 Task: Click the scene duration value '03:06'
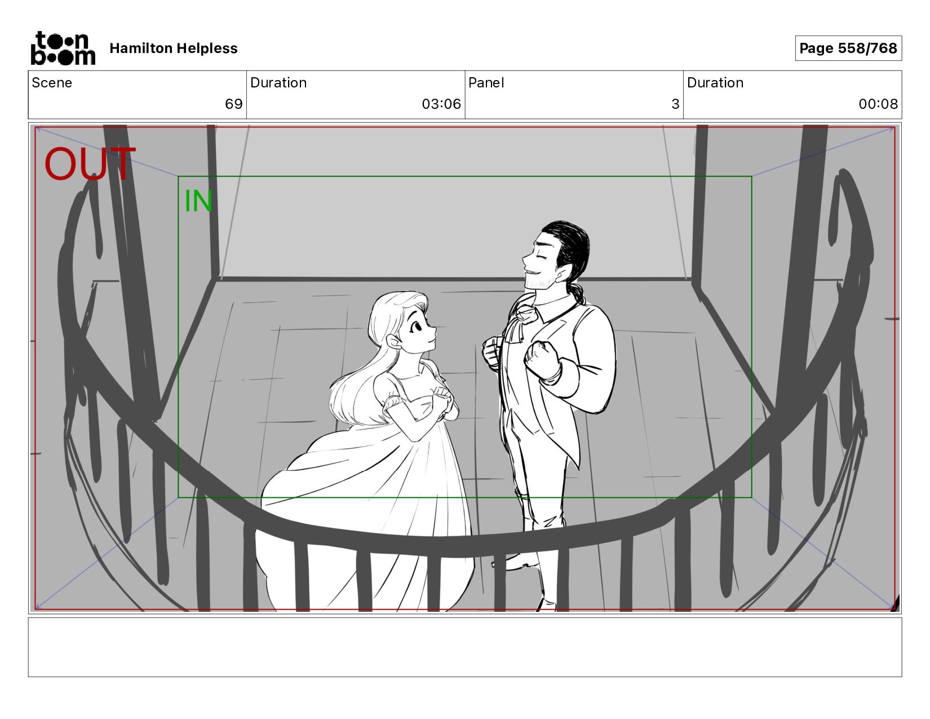(x=441, y=104)
